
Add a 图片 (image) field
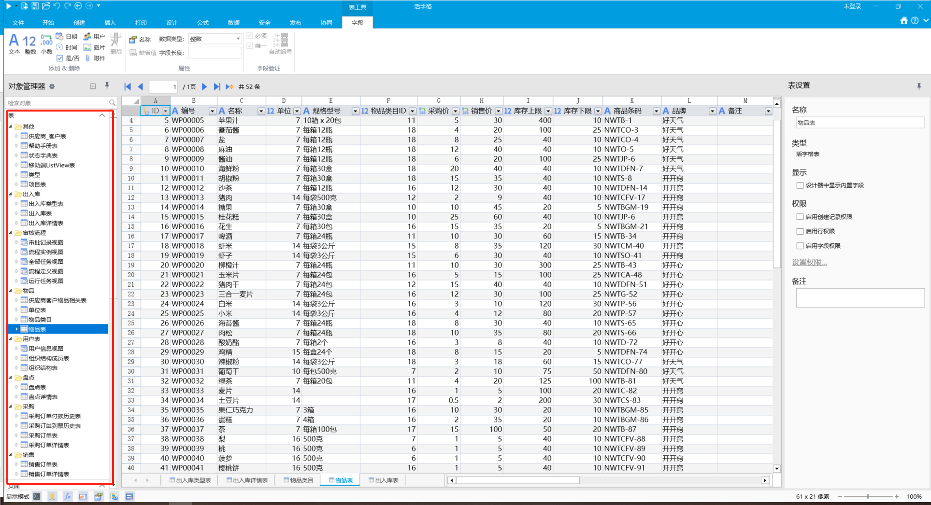coord(94,47)
